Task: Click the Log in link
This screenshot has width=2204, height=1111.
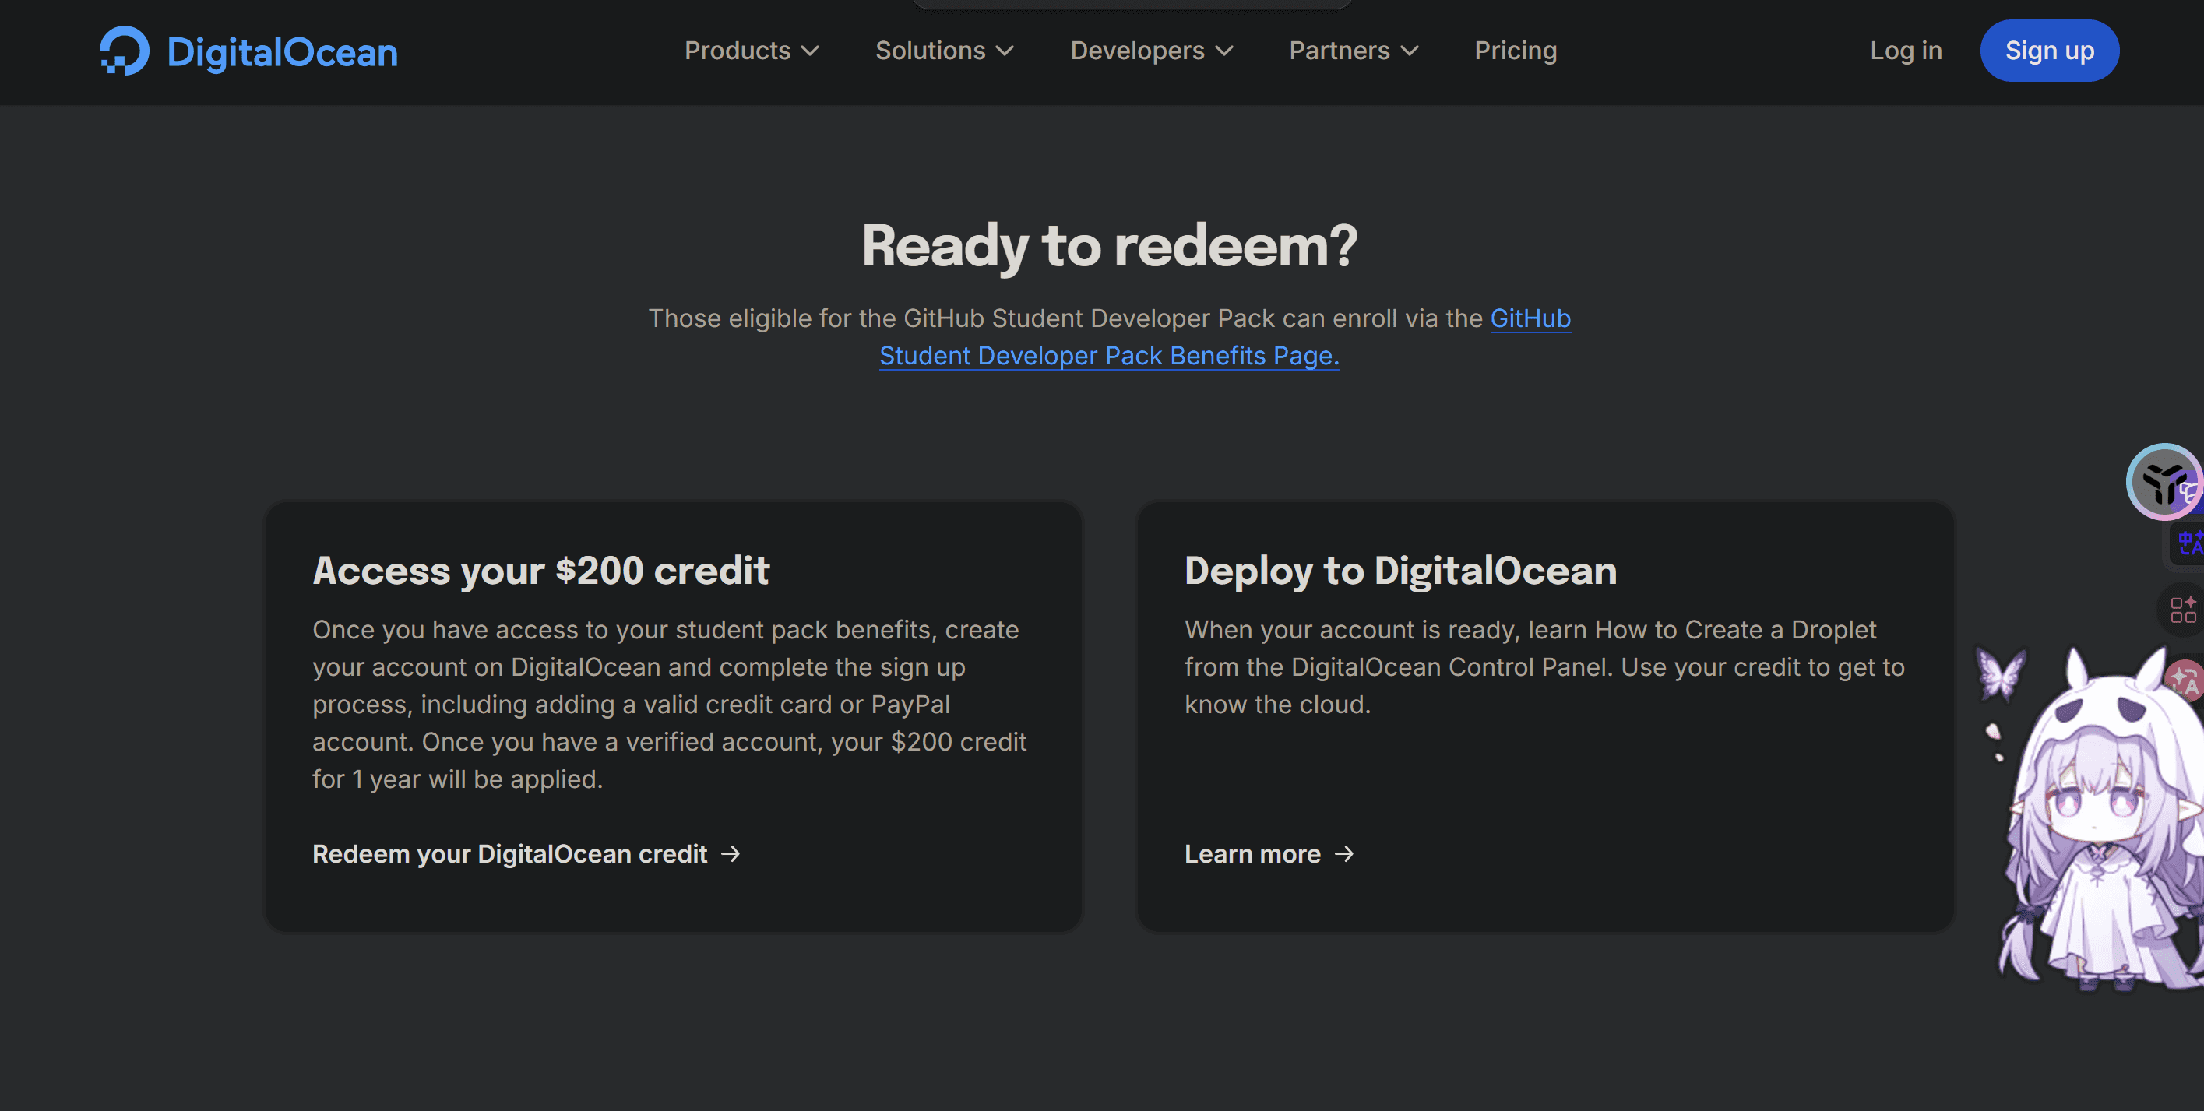Action: click(x=1906, y=51)
